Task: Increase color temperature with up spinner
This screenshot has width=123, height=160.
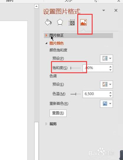Action: tap(110, 93)
